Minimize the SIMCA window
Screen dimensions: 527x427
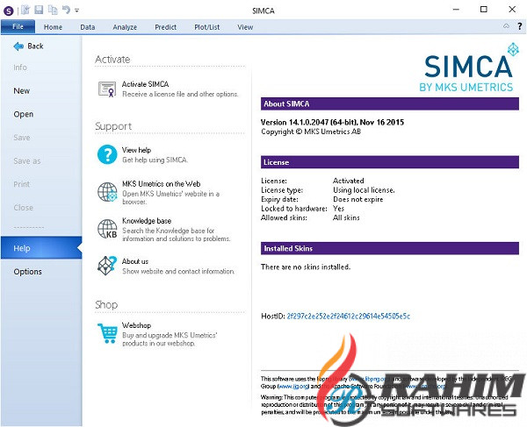[456, 10]
